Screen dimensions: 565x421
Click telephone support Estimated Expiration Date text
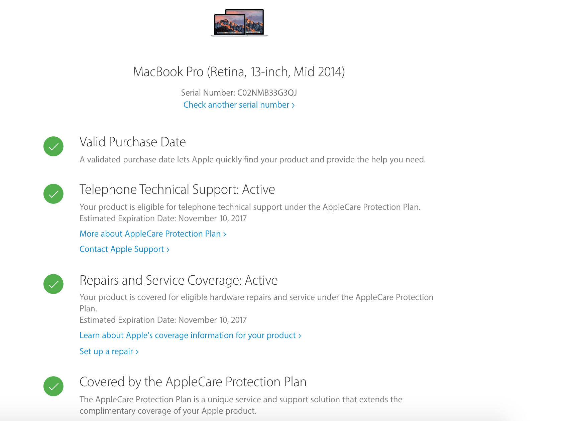pyautogui.click(x=163, y=219)
